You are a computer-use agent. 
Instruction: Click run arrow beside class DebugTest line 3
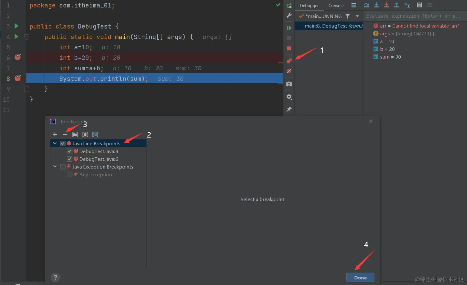16,26
